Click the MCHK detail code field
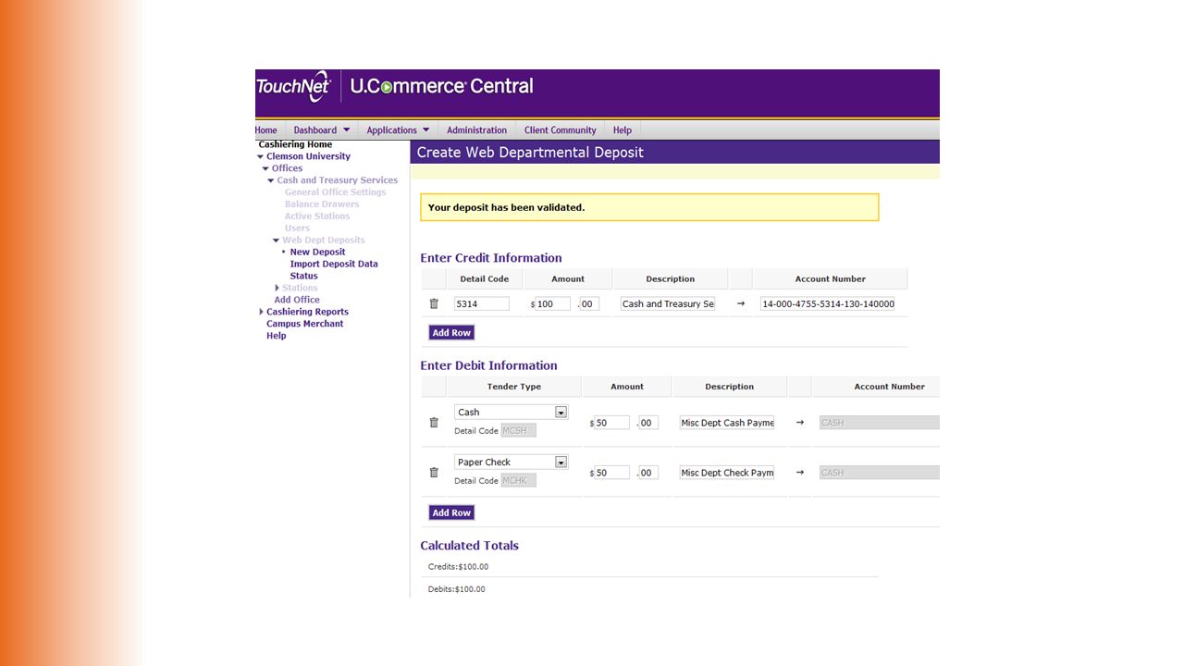1184x666 pixels. 518,481
